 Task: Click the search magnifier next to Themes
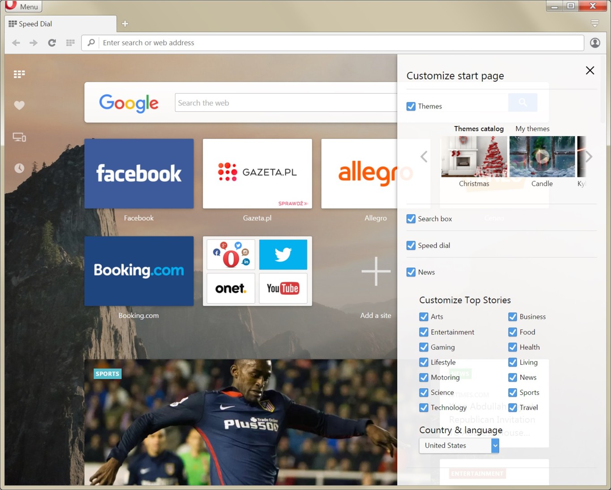coord(522,102)
